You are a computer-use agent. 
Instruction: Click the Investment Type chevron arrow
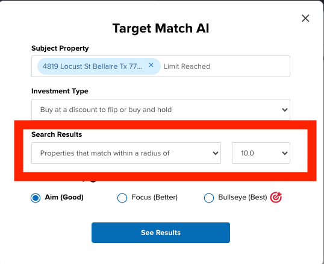point(285,110)
